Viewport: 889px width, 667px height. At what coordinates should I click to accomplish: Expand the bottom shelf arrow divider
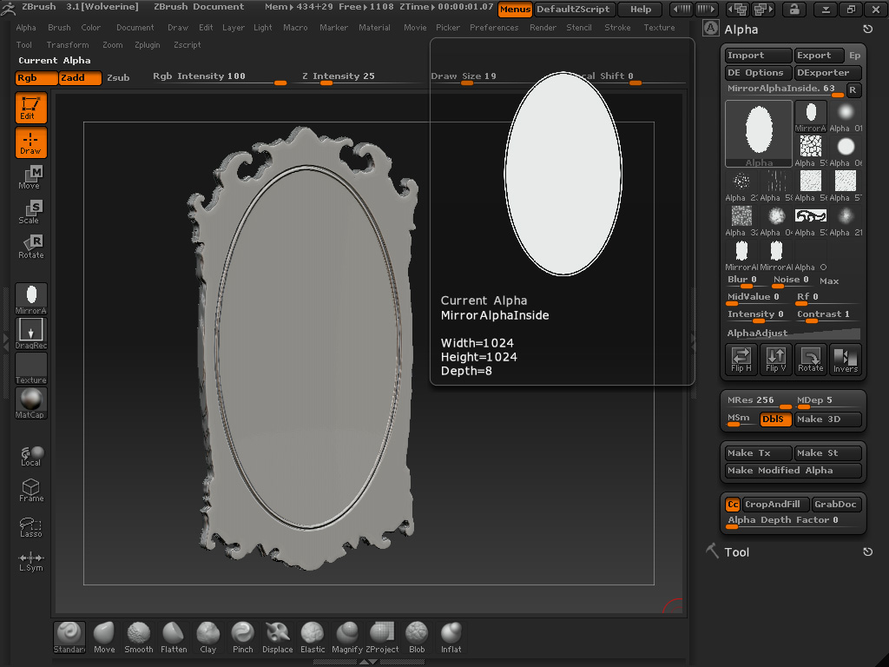click(368, 661)
